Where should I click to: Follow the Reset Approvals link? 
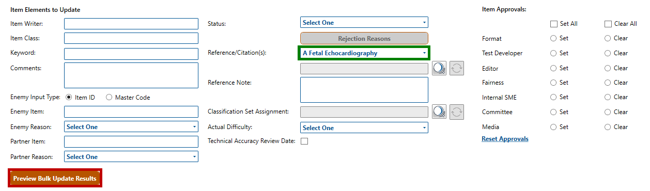click(505, 139)
